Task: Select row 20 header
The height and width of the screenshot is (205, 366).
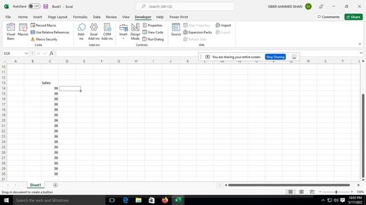Action: [x=3, y=120]
